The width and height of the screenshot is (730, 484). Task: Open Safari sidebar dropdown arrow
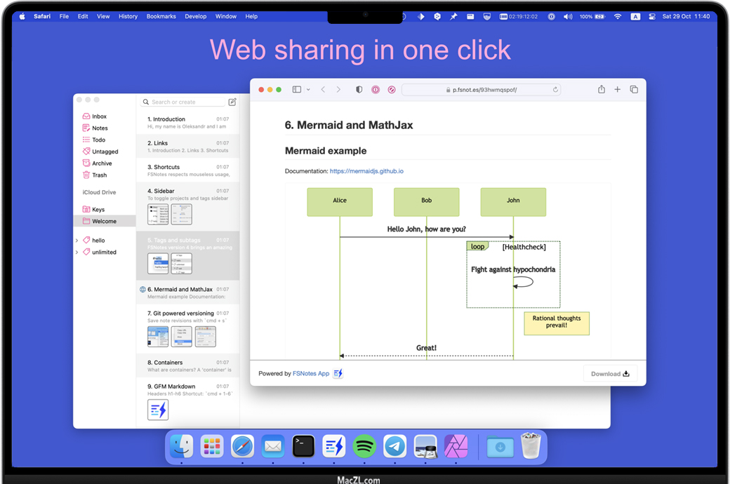coord(308,90)
